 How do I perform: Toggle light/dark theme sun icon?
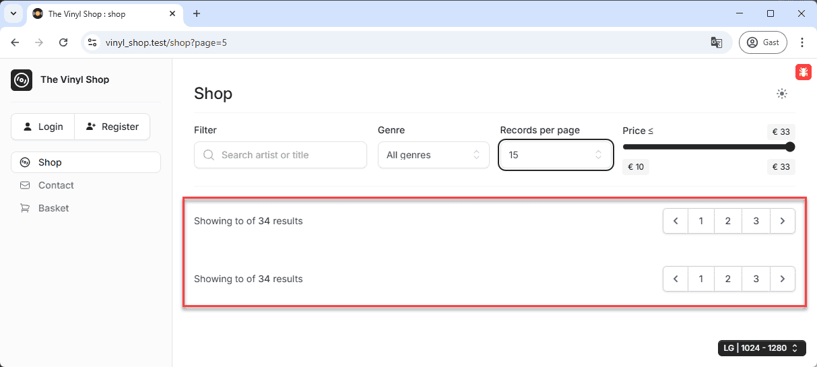click(x=782, y=94)
